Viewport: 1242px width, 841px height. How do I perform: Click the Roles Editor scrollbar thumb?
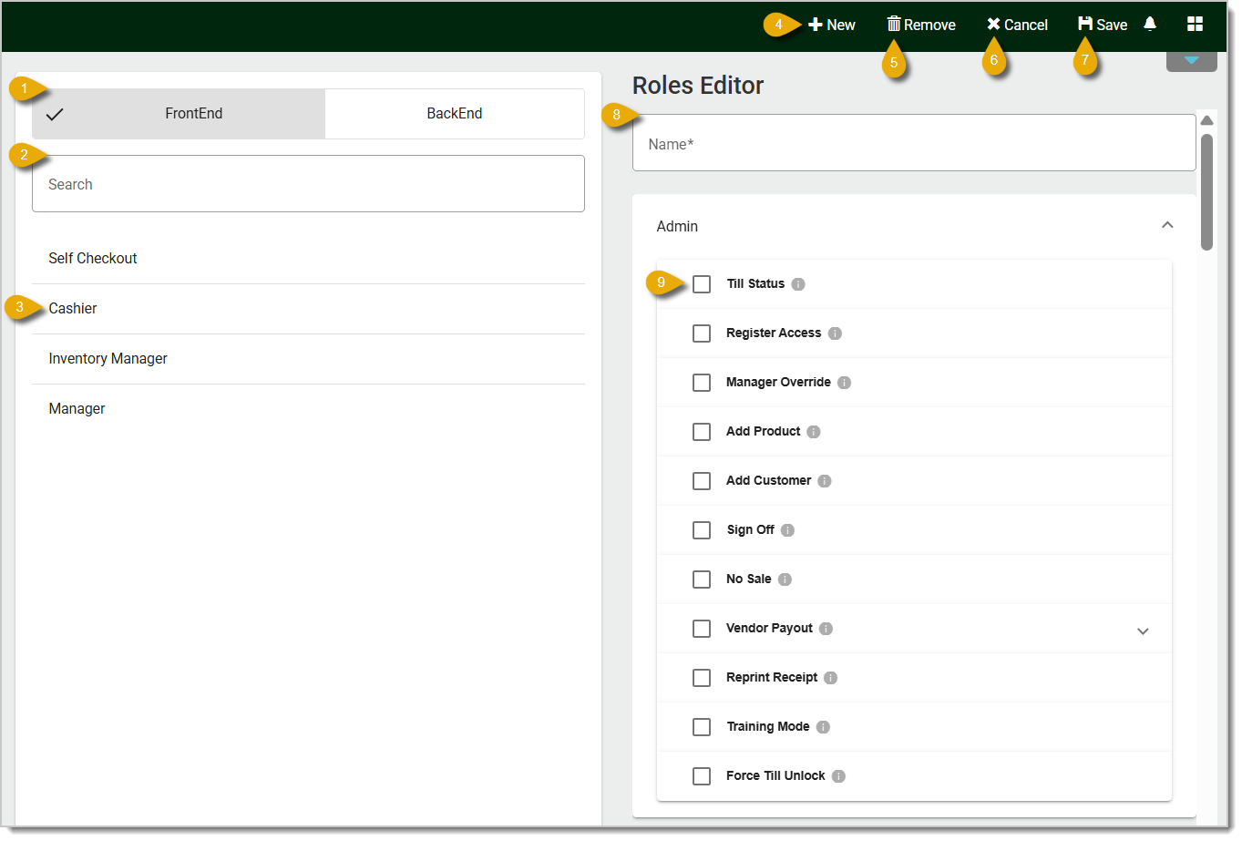click(1206, 192)
